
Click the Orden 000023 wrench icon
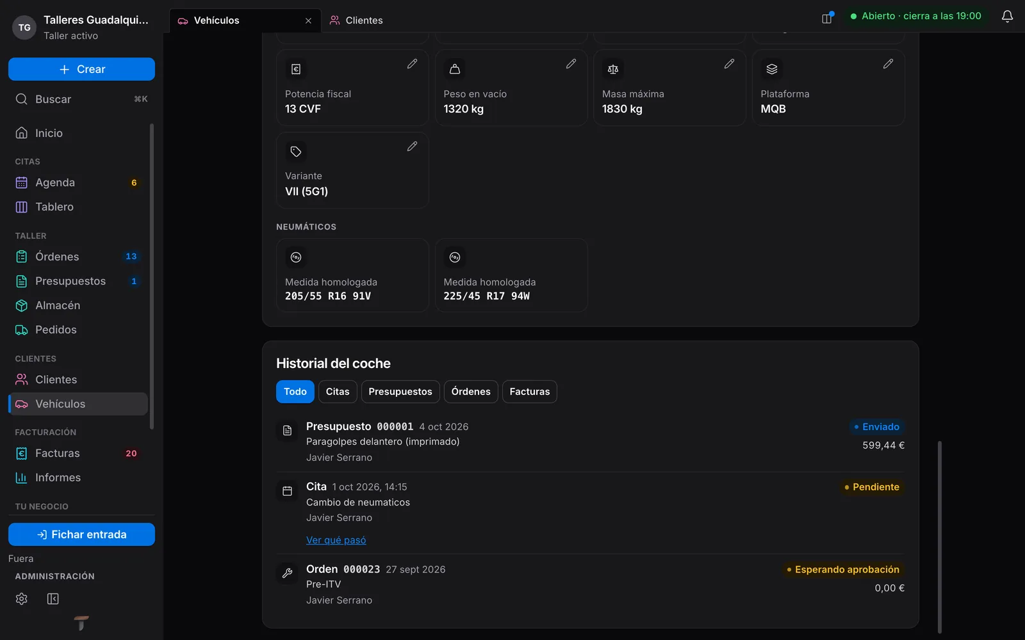(x=287, y=573)
